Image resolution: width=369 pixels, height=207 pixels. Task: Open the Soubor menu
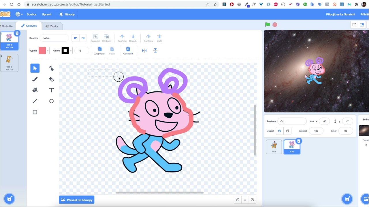click(32, 14)
